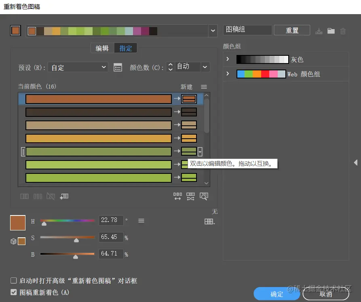
Task: Click randomly change saturation and brightness icon
Action: [191, 196]
